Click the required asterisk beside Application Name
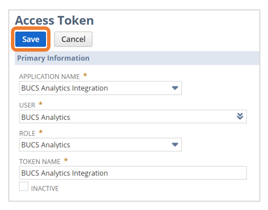Image resolution: width=268 pixels, height=210 pixels. pyautogui.click(x=85, y=75)
